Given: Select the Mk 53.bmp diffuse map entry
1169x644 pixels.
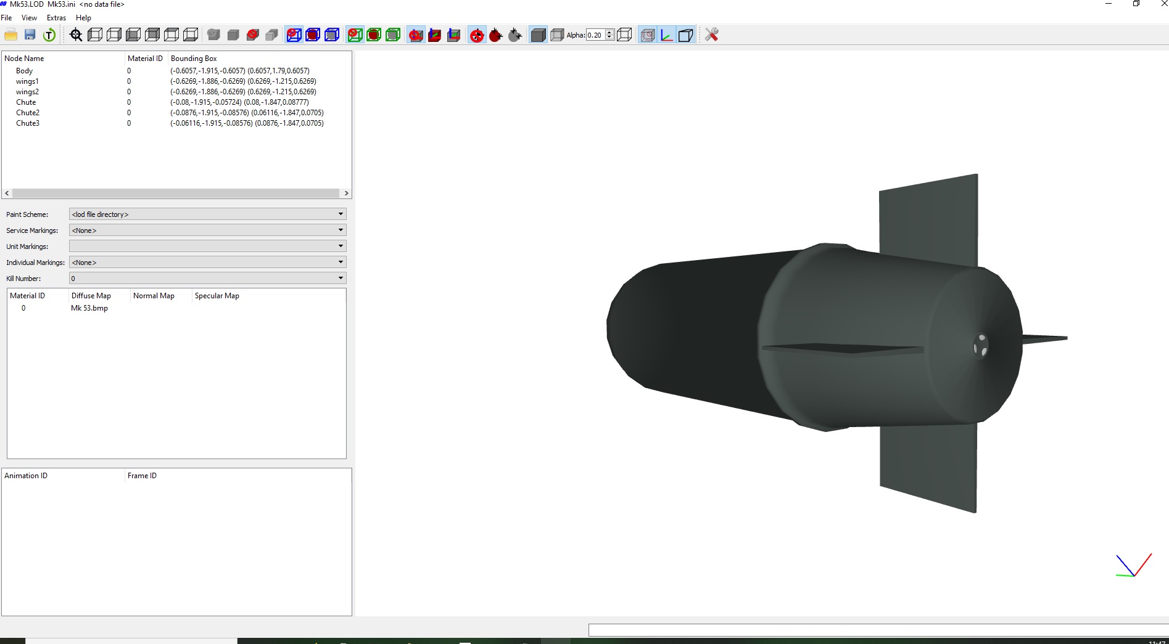Looking at the screenshot, I should (89, 308).
